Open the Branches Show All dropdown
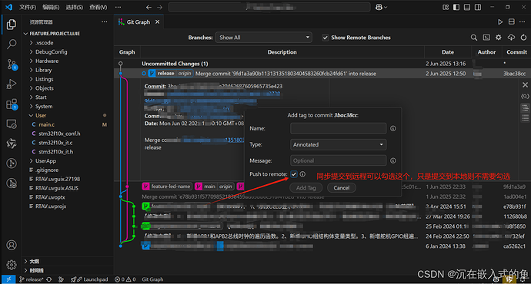Viewport: 531px width, 284px height. 263,38
